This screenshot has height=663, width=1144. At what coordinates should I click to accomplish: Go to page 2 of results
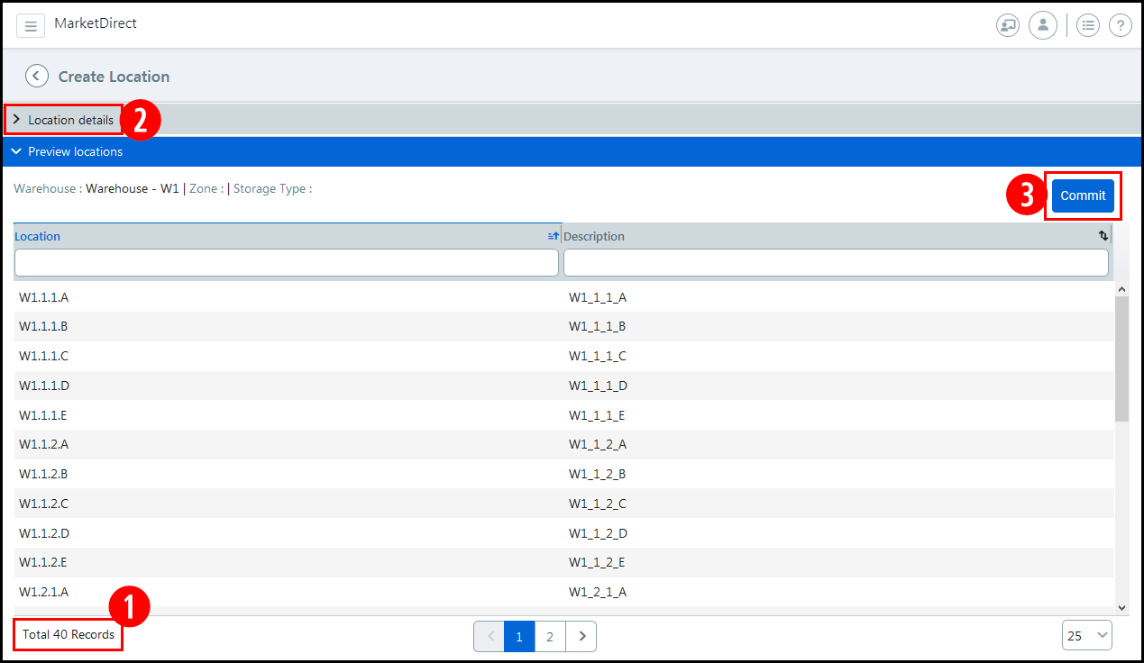tap(550, 636)
